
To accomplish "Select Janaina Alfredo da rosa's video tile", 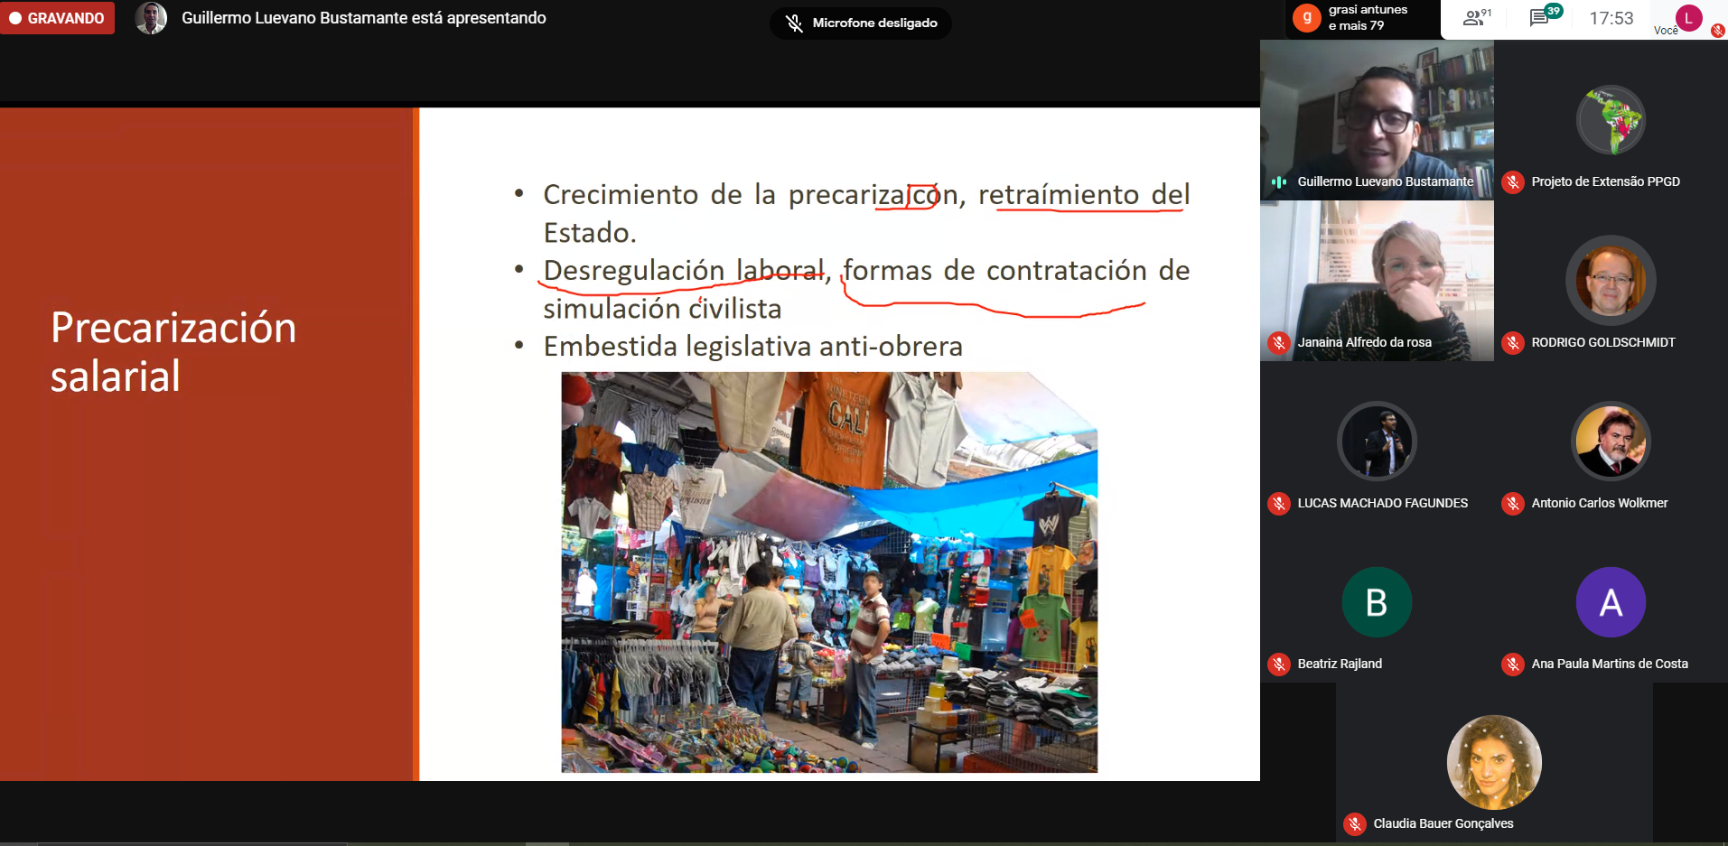I will tap(1377, 280).
